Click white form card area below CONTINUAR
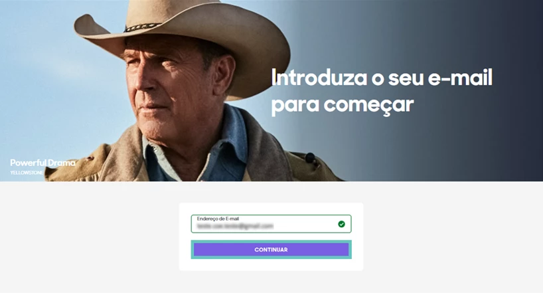 pyautogui.click(x=271, y=264)
